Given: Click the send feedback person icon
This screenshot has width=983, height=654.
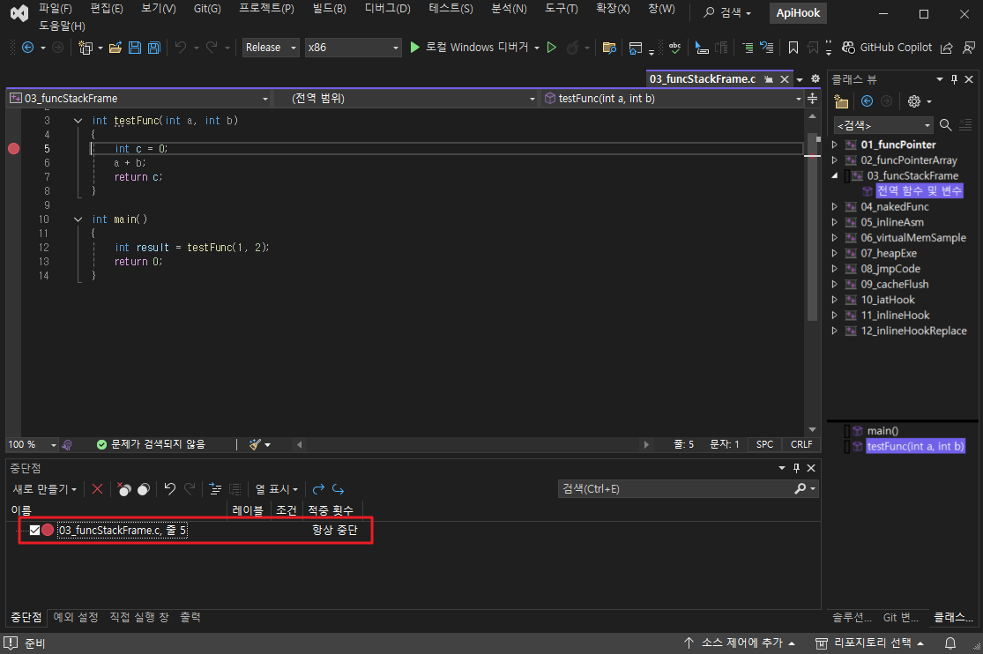Looking at the screenshot, I should [x=969, y=48].
